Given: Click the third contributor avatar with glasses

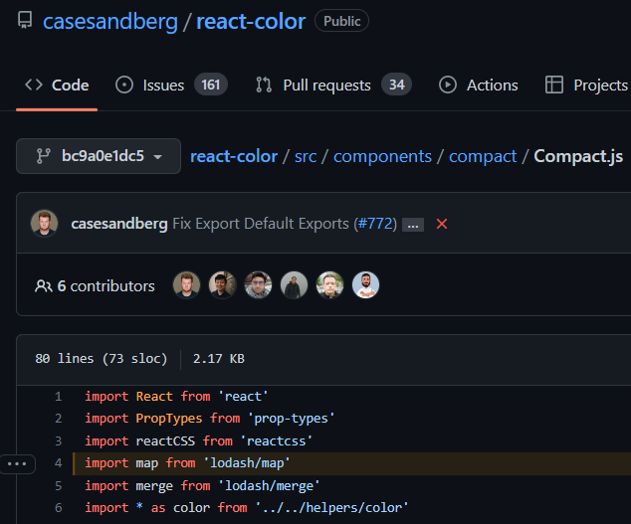Looking at the screenshot, I should pos(258,285).
